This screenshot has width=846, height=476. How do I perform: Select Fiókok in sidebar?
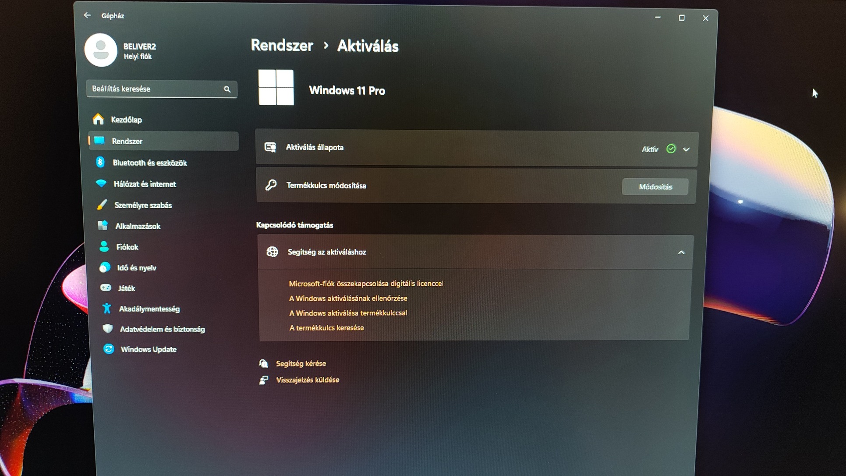click(x=127, y=247)
